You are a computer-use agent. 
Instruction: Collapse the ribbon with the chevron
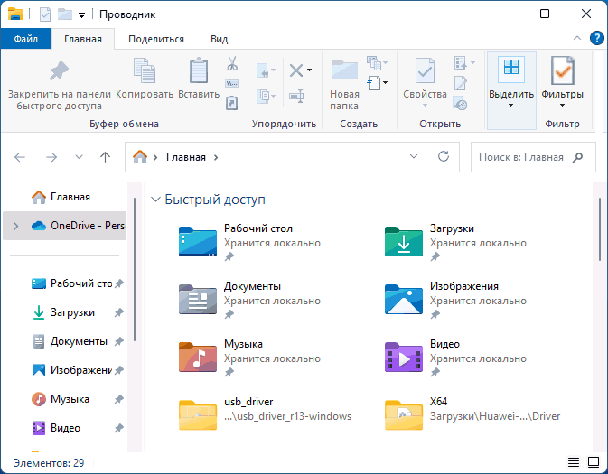pos(577,38)
